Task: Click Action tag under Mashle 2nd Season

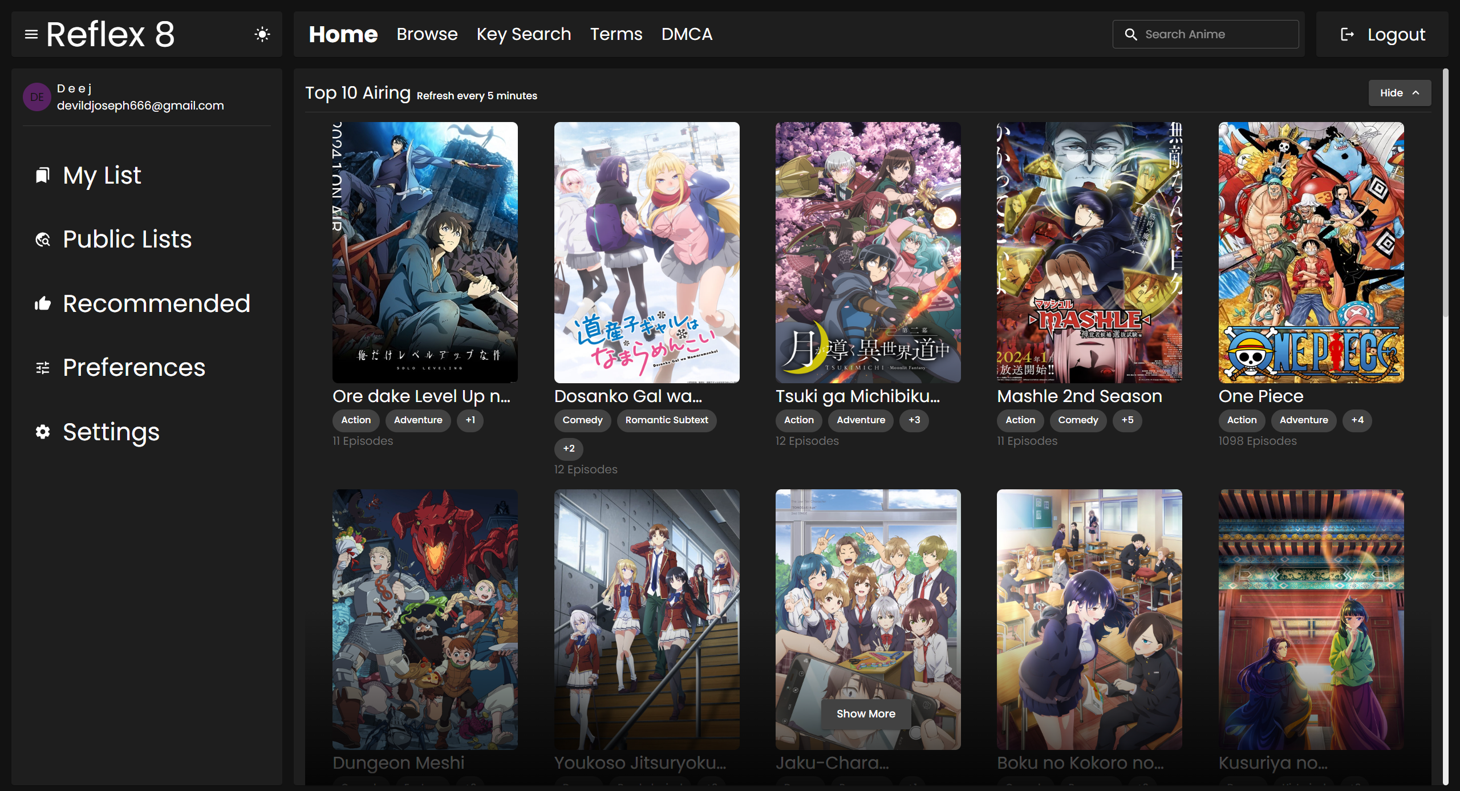Action: click(x=1020, y=420)
